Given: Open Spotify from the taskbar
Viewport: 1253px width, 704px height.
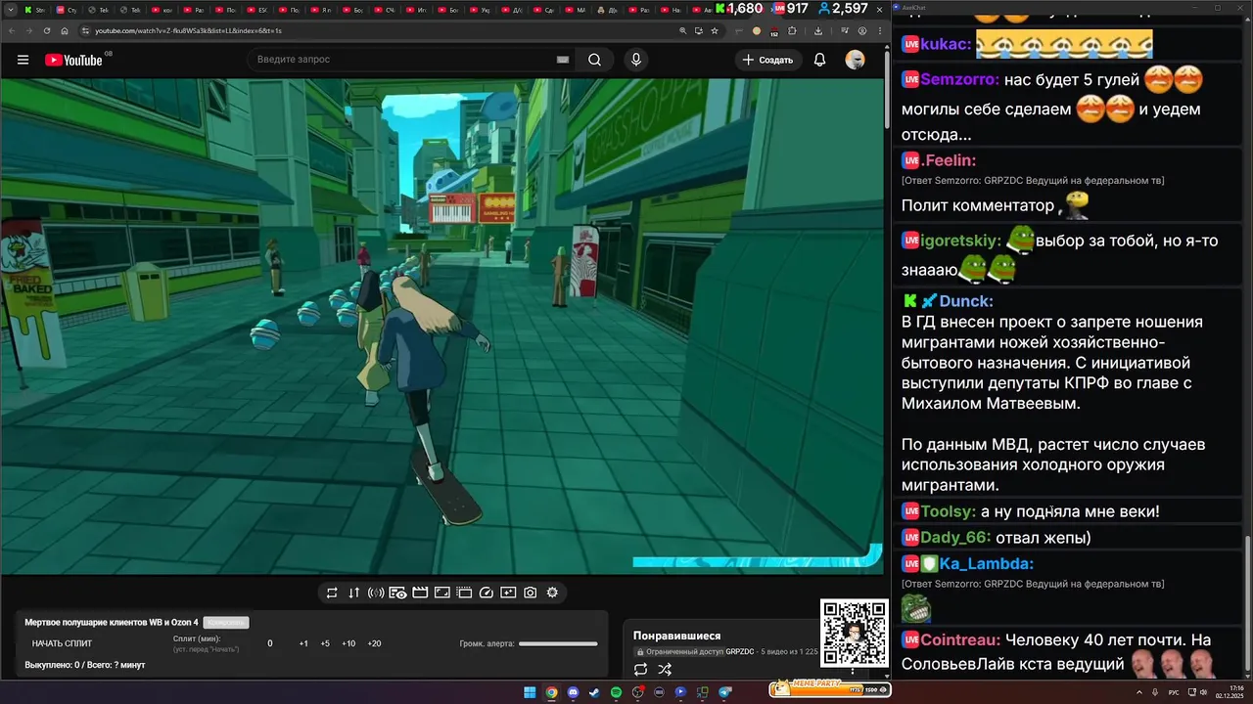Looking at the screenshot, I should point(616,692).
